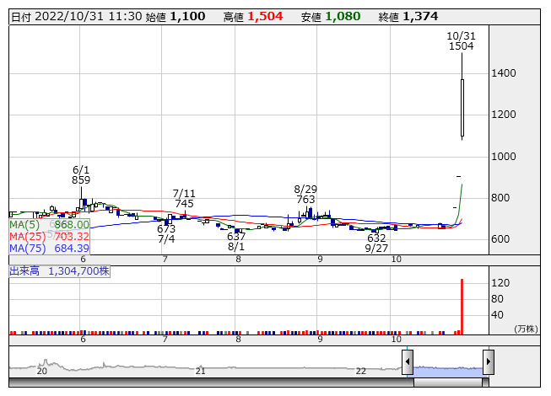
Task: Click the 10/31 candlestick on the chart
Action: pos(462,107)
